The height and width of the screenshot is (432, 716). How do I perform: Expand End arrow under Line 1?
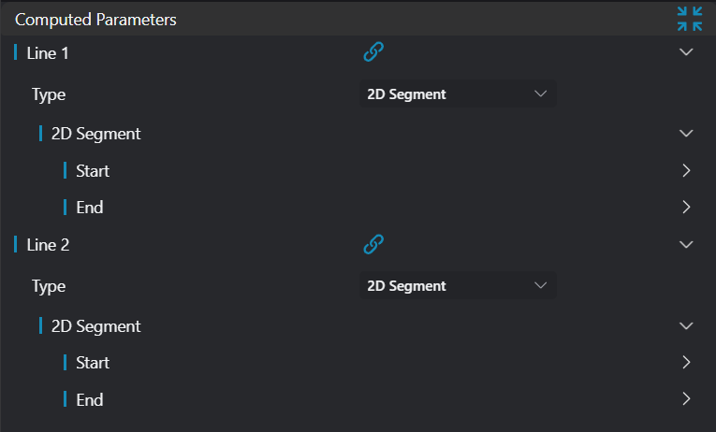[x=686, y=207]
